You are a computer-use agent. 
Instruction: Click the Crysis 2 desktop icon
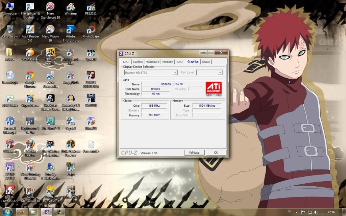click(71, 124)
